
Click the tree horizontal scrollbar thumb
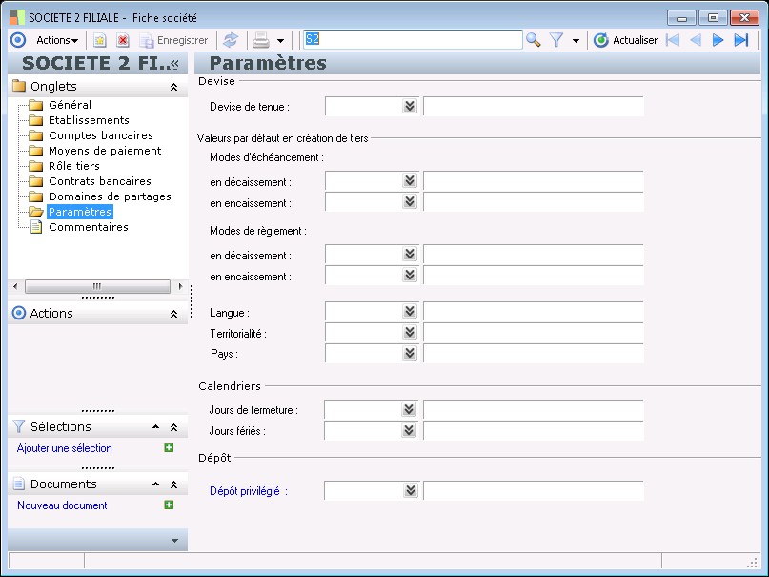pos(97,286)
